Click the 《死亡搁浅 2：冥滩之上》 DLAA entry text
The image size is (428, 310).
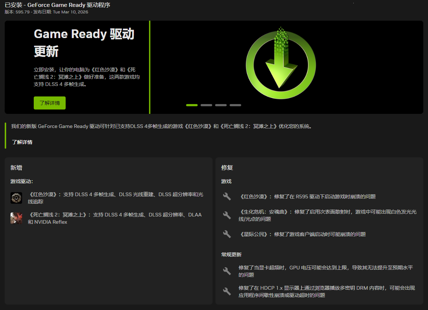pyautogui.click(x=115, y=218)
